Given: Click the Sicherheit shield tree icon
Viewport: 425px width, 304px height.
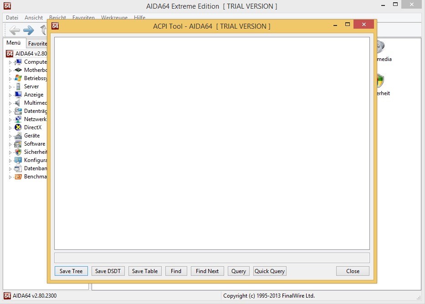Looking at the screenshot, I should coord(18,152).
